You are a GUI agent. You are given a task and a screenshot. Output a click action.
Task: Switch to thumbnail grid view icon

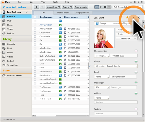pyautogui.click(x=105, y=7)
